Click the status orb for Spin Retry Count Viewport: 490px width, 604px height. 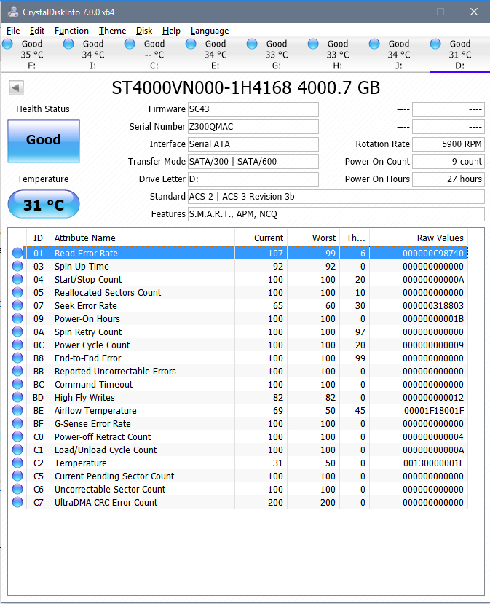[x=17, y=332]
